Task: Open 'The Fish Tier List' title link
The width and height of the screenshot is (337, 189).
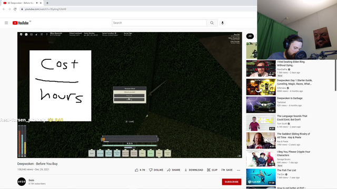Action: 286,170
